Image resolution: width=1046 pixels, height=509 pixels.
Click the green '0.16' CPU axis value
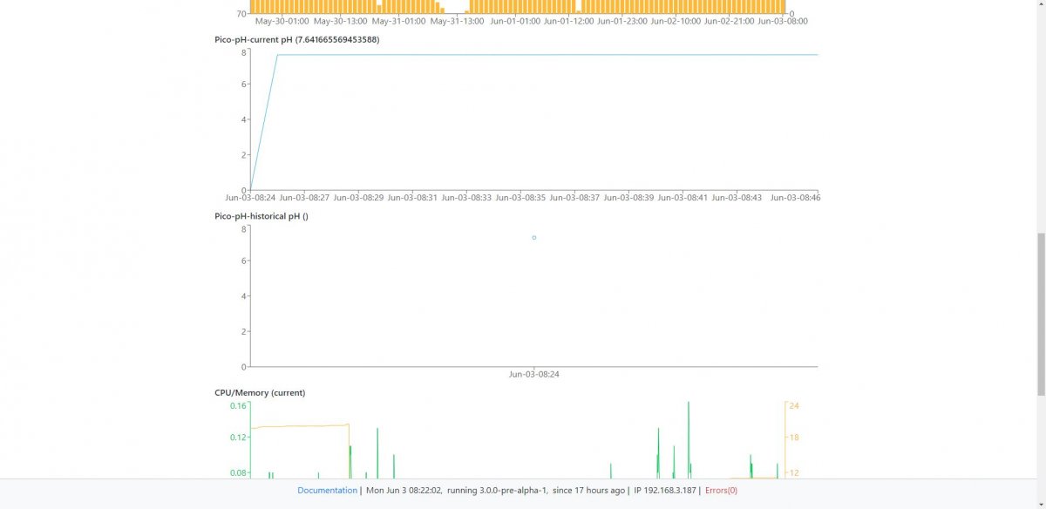pyautogui.click(x=238, y=406)
